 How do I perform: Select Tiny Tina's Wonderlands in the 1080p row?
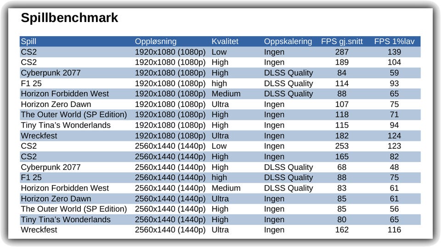tap(66, 125)
